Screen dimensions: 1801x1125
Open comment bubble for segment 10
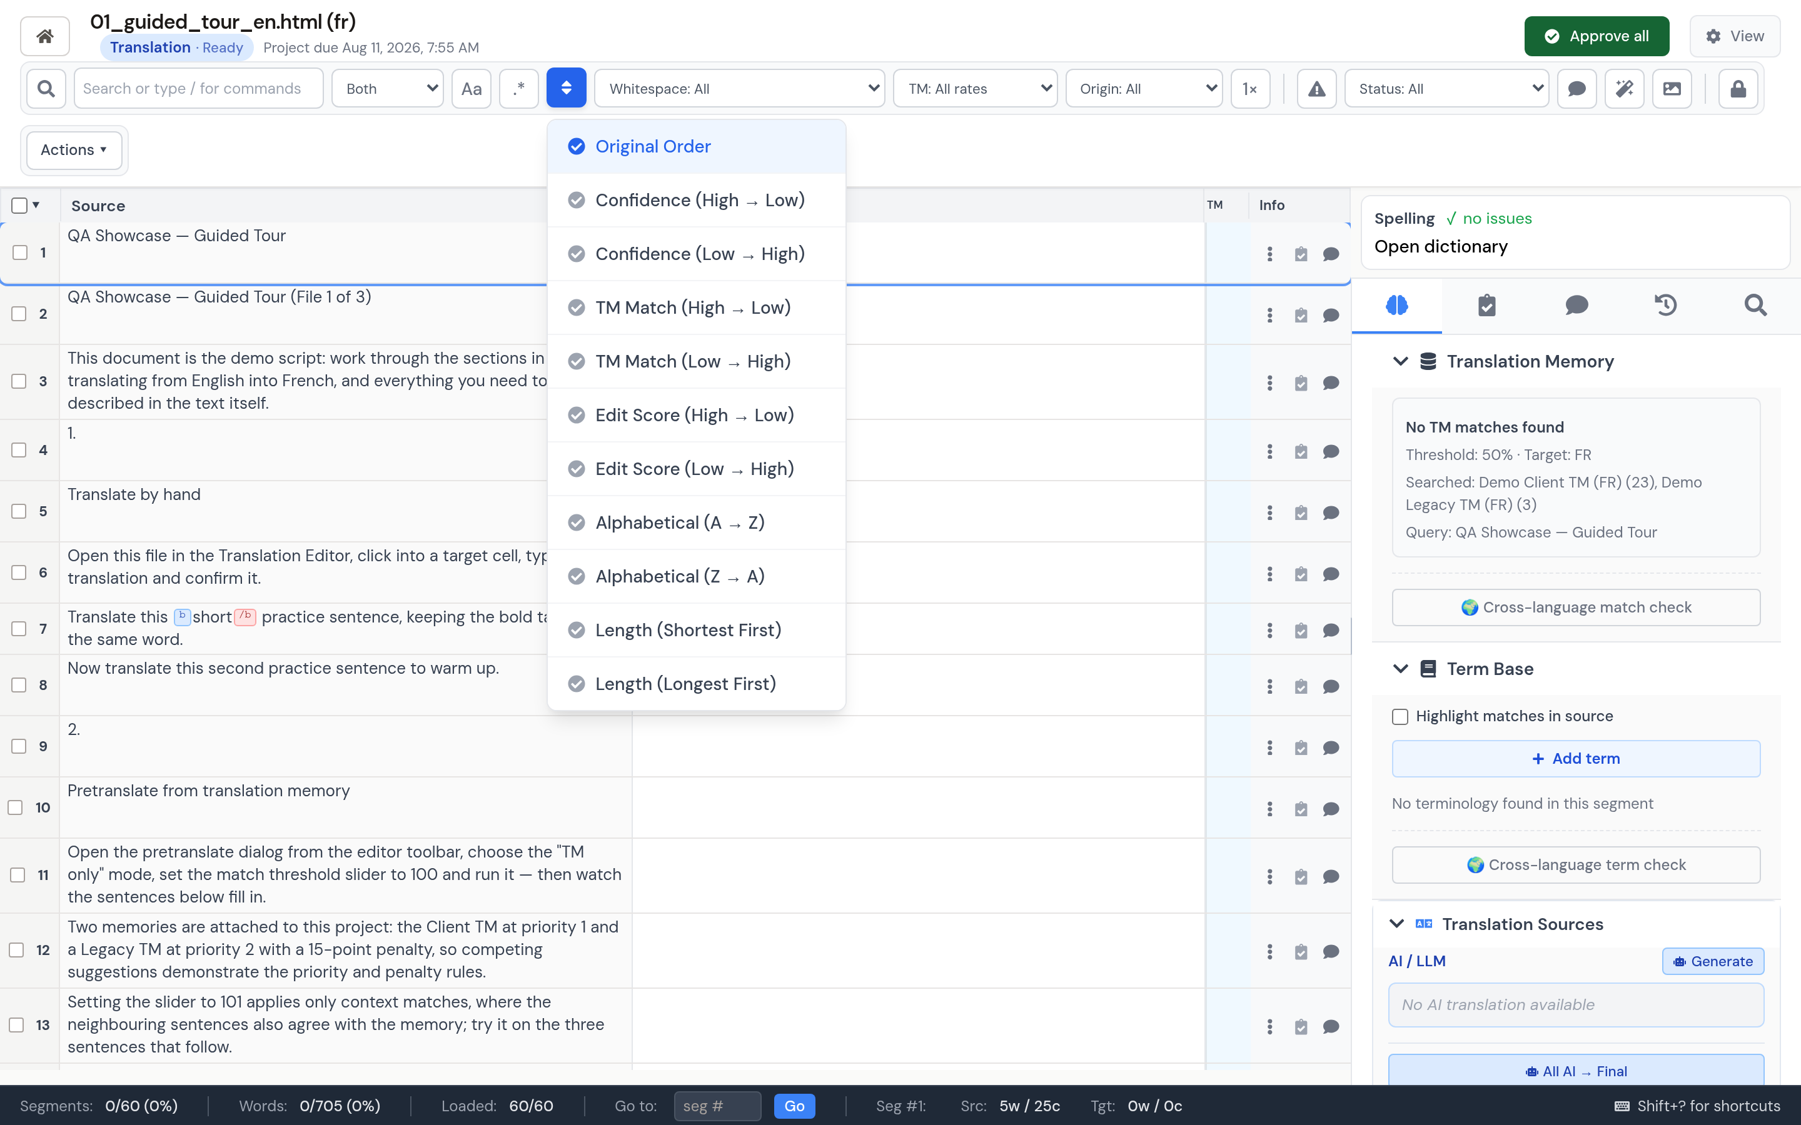1331,809
